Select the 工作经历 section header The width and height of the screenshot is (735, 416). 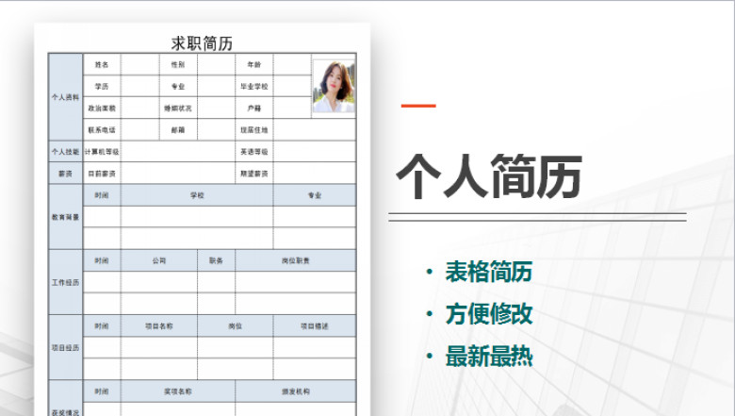pyautogui.click(x=66, y=282)
